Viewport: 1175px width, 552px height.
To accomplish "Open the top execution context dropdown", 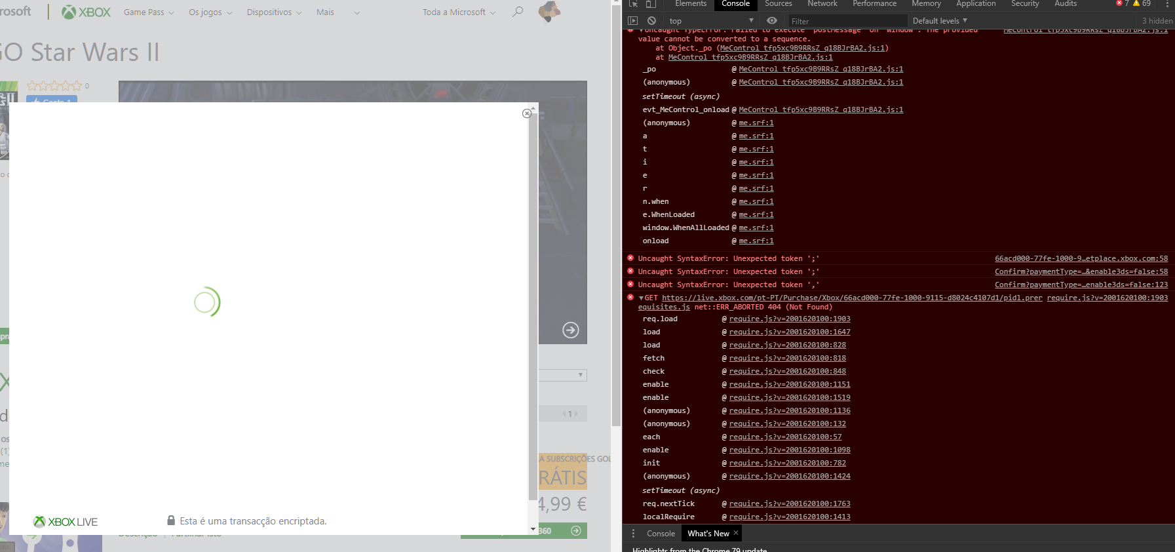I will point(711,21).
